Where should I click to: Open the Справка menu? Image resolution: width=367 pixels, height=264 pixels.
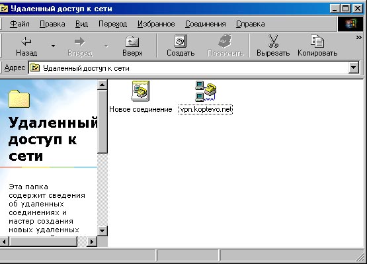[250, 24]
